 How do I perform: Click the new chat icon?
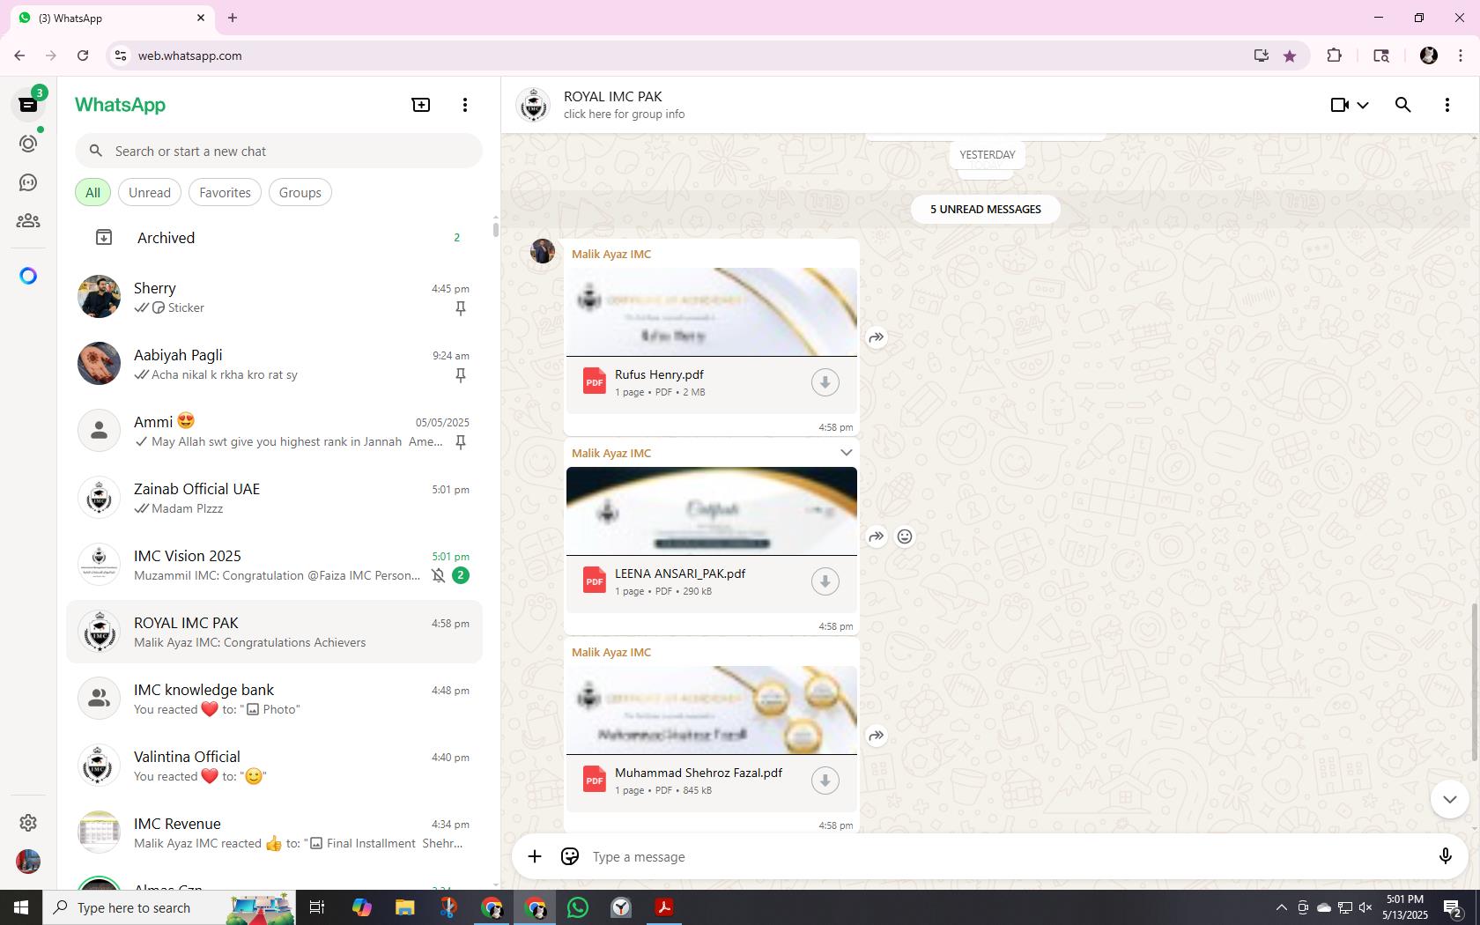pyautogui.click(x=421, y=105)
